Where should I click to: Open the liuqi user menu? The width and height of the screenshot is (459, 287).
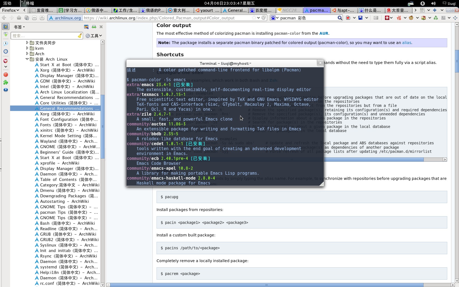(x=449, y=3)
